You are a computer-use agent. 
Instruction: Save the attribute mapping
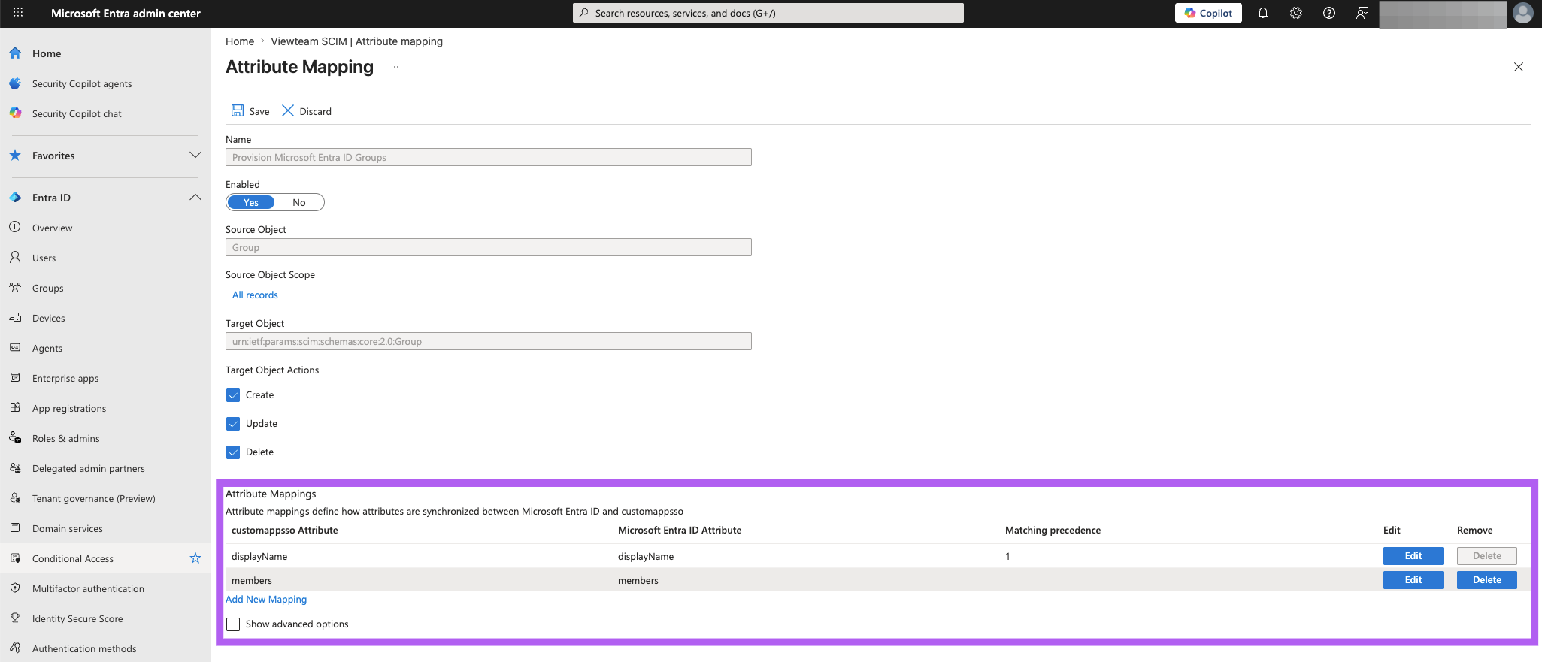250,111
